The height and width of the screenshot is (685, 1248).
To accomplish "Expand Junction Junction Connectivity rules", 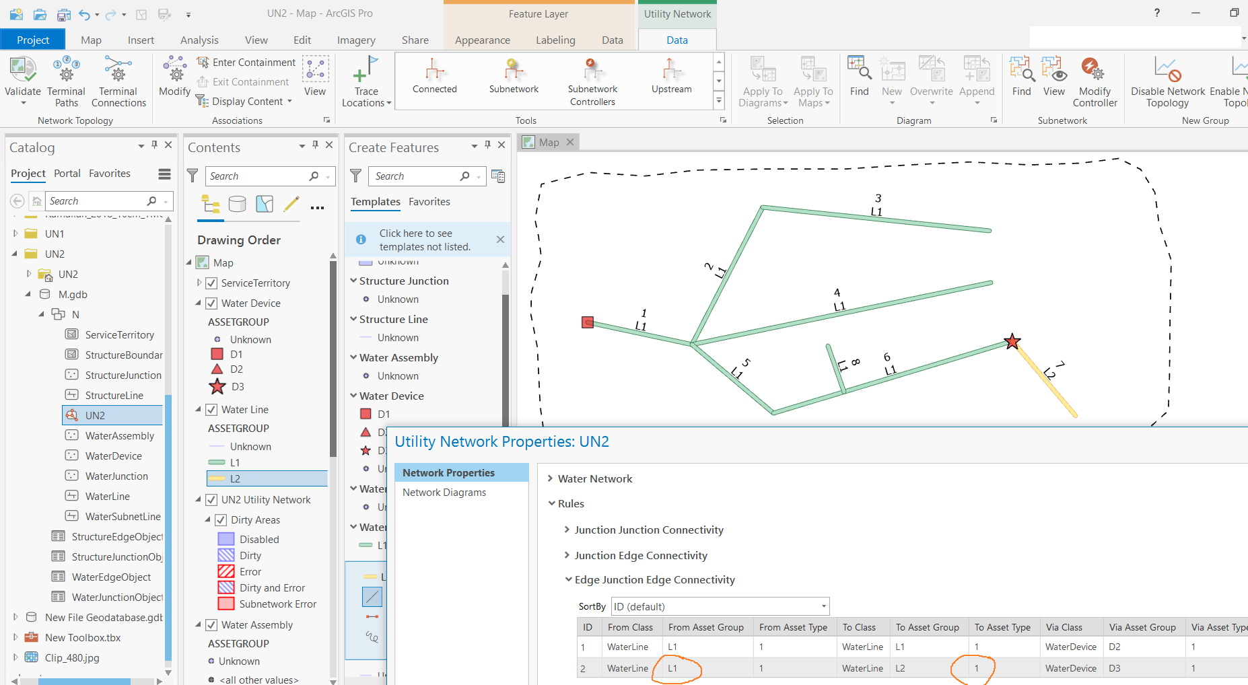I will (567, 530).
